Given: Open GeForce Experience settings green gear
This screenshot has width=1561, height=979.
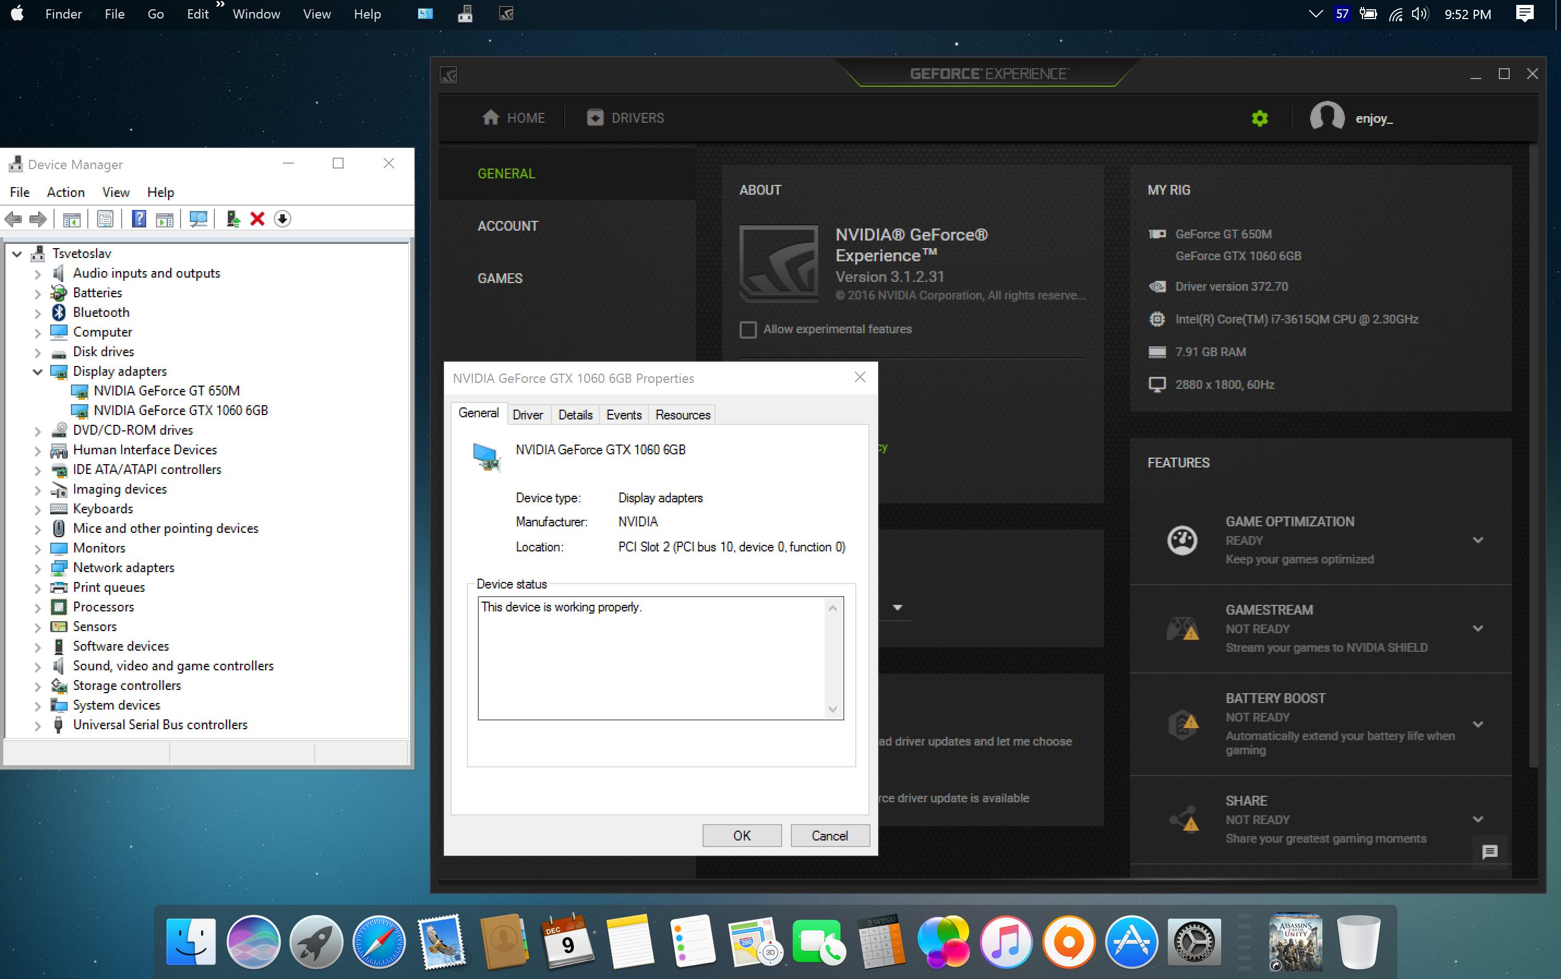Looking at the screenshot, I should [x=1259, y=118].
